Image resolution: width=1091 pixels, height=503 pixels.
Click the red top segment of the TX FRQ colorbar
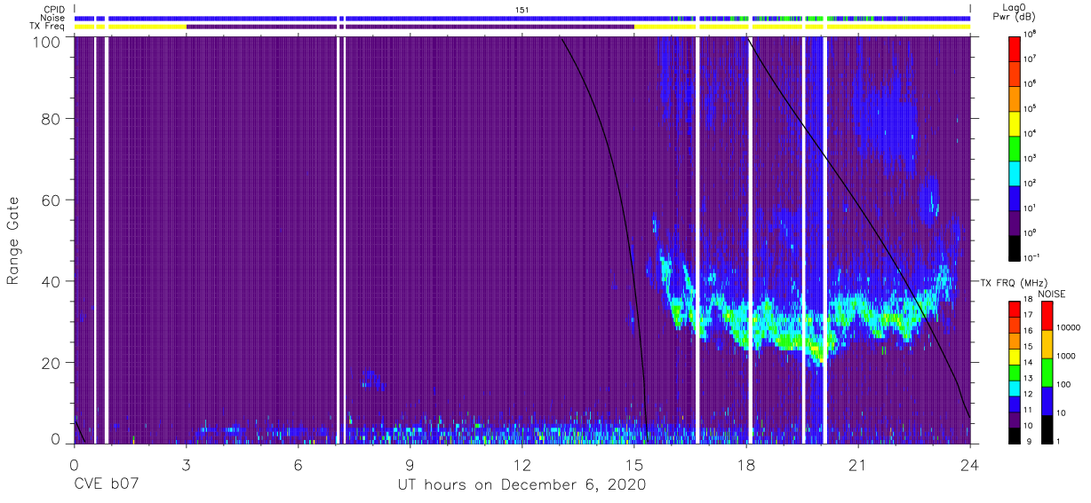[x=1015, y=309]
